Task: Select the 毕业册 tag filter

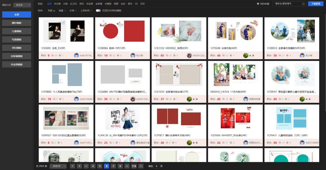Action: (x=90, y=4)
